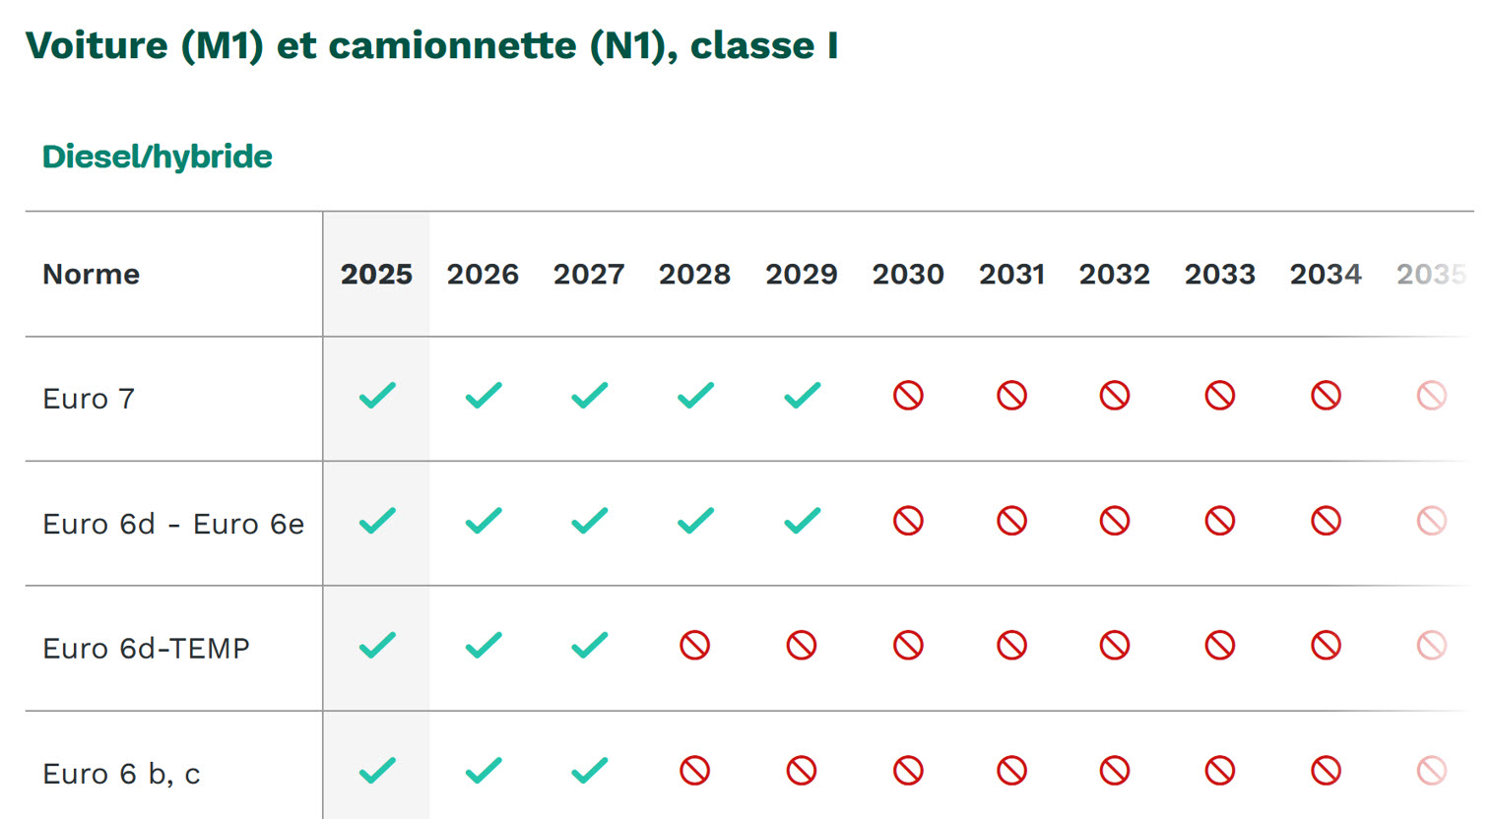Click the Voiture (M1) et camionnette heading
Viewport: 1493px width, 819px height.
click(431, 46)
